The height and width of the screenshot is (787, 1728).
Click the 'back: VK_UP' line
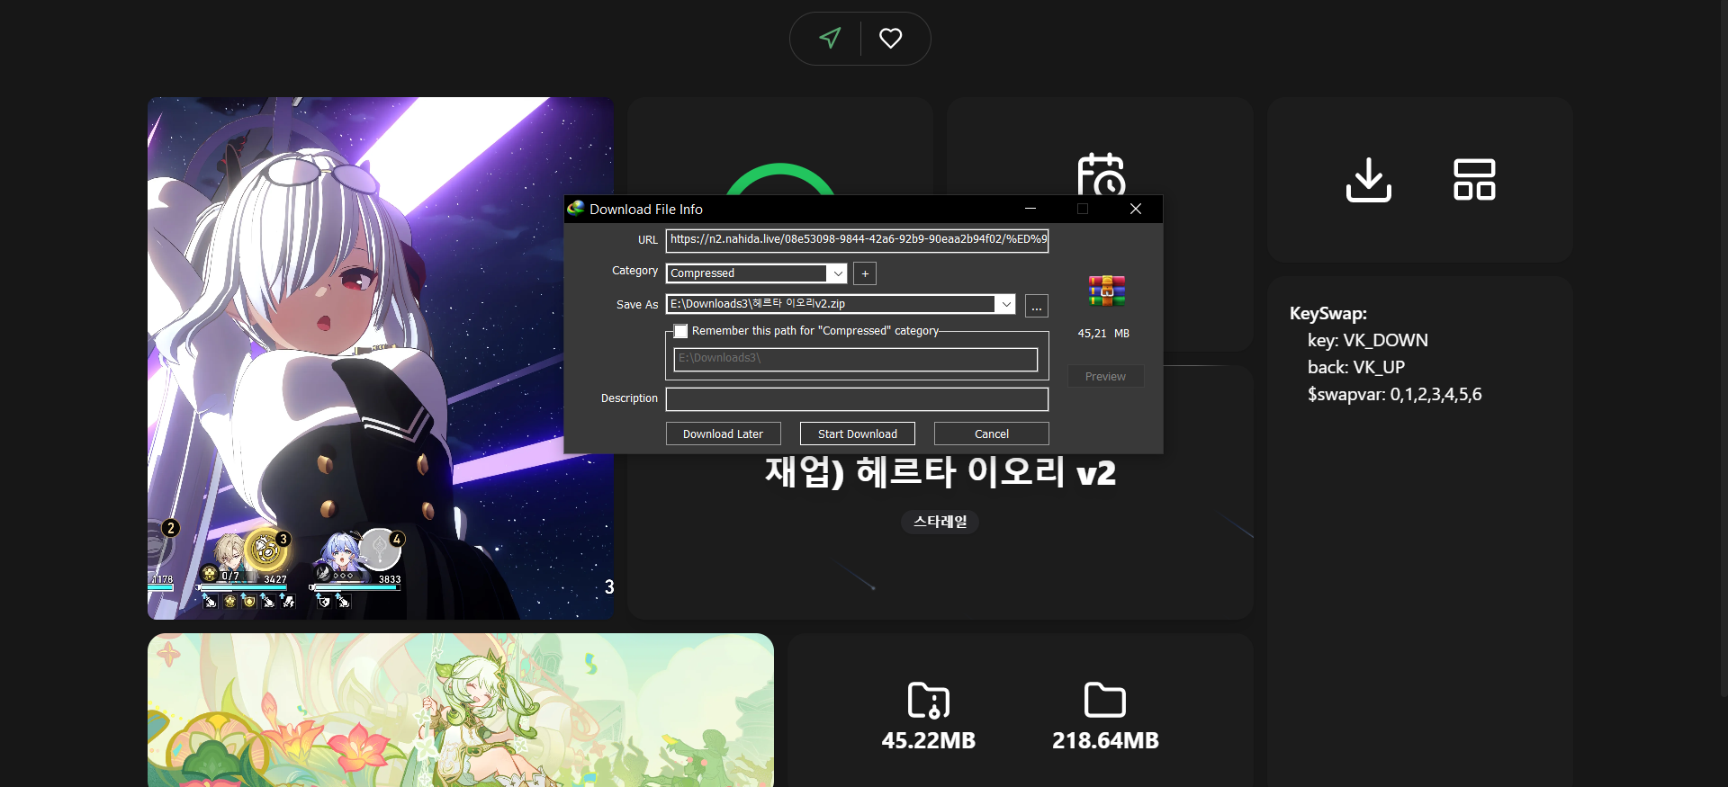(1356, 367)
